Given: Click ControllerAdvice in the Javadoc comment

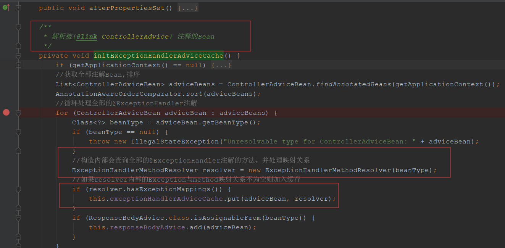Looking at the screenshot, I should point(135,37).
